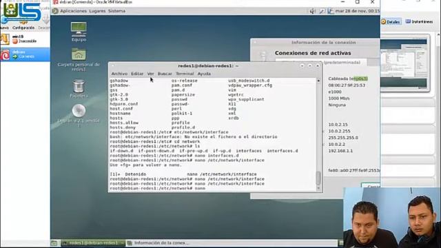Open the terminal Ayuda menu

coord(204,74)
